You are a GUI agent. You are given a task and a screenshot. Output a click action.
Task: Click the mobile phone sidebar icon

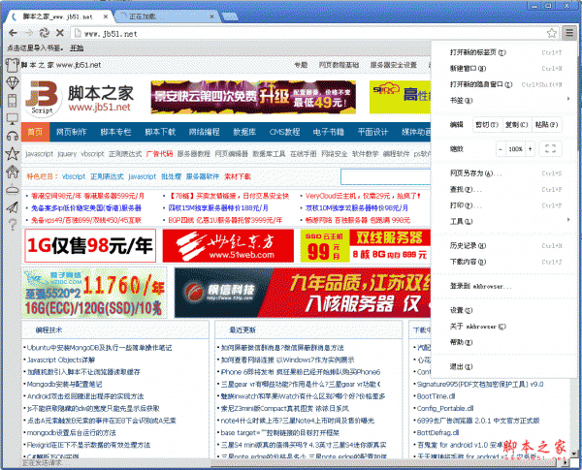[x=13, y=101]
